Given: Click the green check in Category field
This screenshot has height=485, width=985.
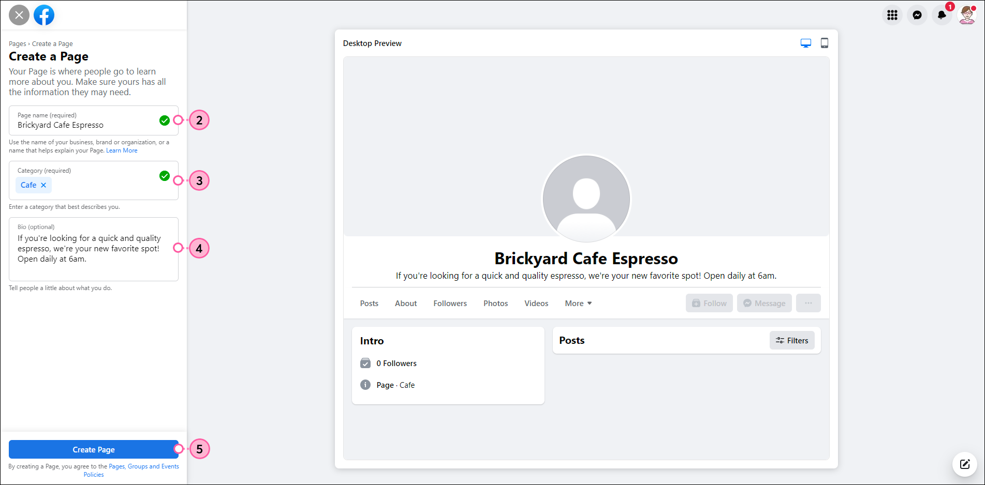Looking at the screenshot, I should tap(165, 176).
